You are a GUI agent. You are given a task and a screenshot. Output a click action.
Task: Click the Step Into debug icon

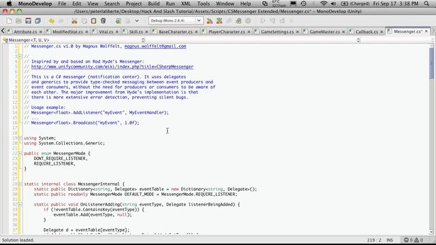[272, 21]
